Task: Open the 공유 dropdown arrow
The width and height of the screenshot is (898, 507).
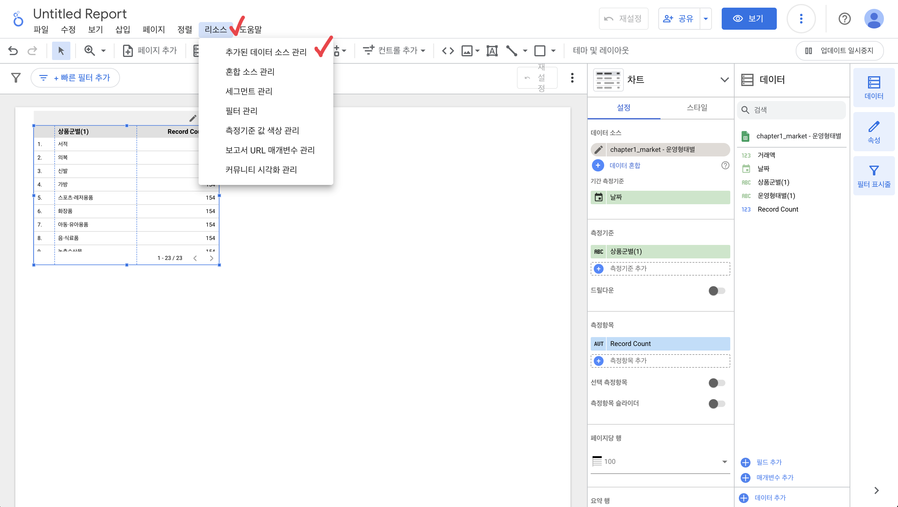Action: (706, 18)
